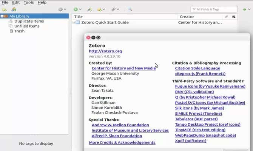The width and height of the screenshot is (253, 151).
Task: Click the New Group toolbar icon
Action: tap(14, 9)
